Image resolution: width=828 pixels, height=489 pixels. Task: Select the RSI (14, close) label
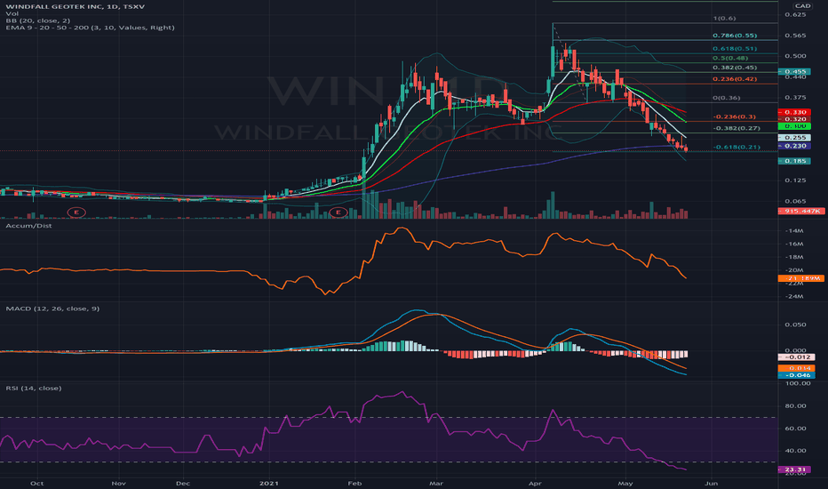click(33, 388)
